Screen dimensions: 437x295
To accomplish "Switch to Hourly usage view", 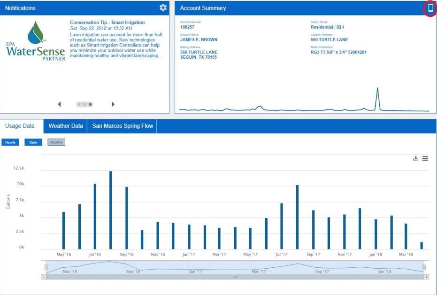I will (x=10, y=142).
